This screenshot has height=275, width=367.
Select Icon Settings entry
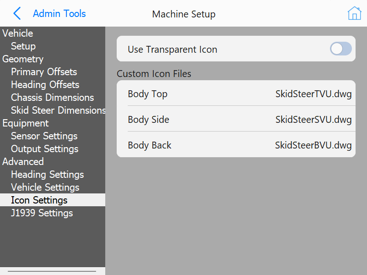point(53,200)
